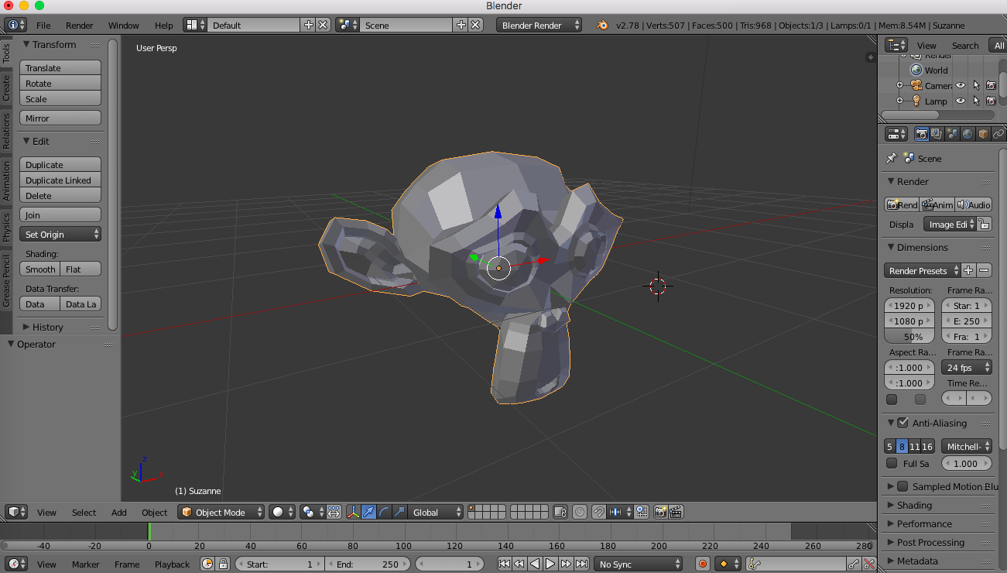
Task: Expand the Shading panel in properties
Action: (x=914, y=505)
